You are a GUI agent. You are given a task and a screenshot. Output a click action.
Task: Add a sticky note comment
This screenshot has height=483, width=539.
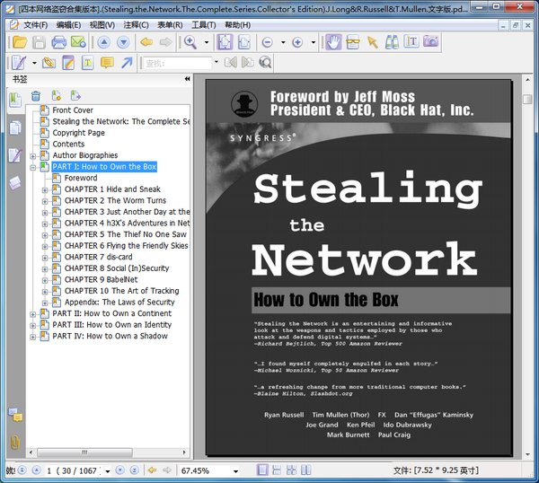(107, 63)
